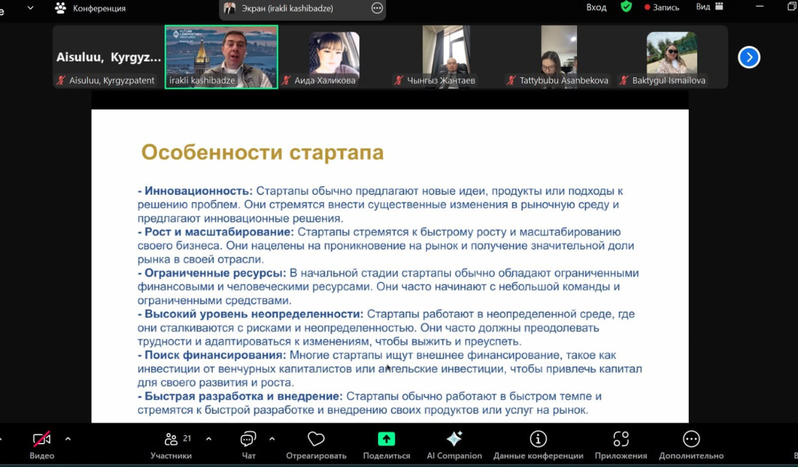This screenshot has width=798, height=467.
Task: Expand arrow beside the Чат button
Action: tap(272, 439)
